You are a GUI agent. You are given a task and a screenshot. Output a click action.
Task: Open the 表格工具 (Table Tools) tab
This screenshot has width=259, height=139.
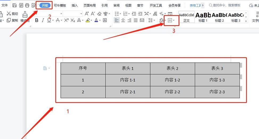195,5
